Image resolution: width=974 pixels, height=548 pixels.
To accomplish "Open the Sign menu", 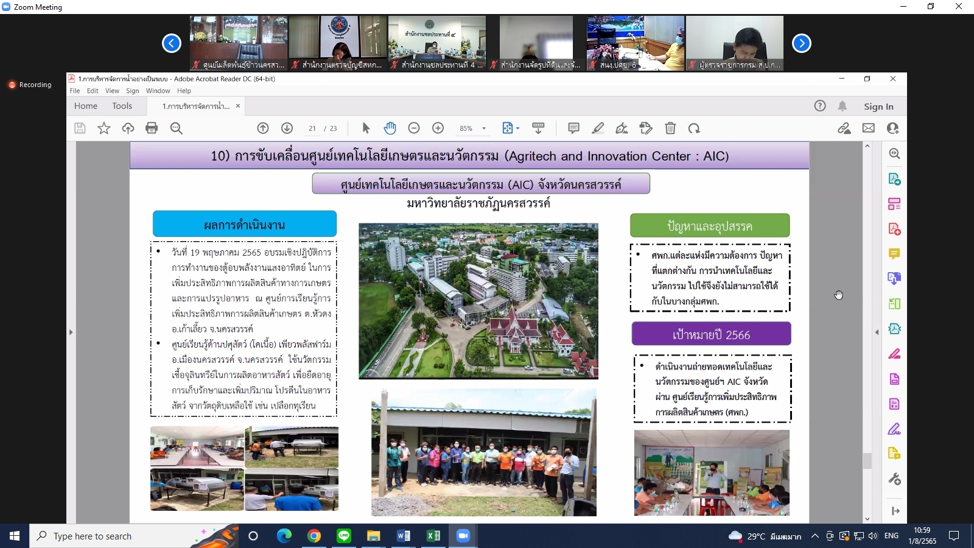I will click(x=133, y=91).
